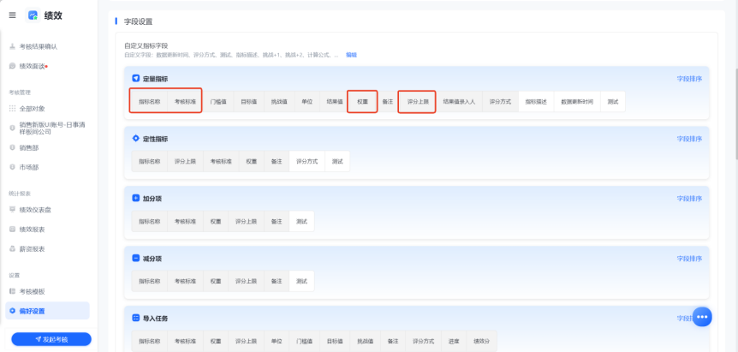This screenshot has width=738, height=352.
Task: Click the 偏好设置 gear icon
Action: pyautogui.click(x=12, y=311)
